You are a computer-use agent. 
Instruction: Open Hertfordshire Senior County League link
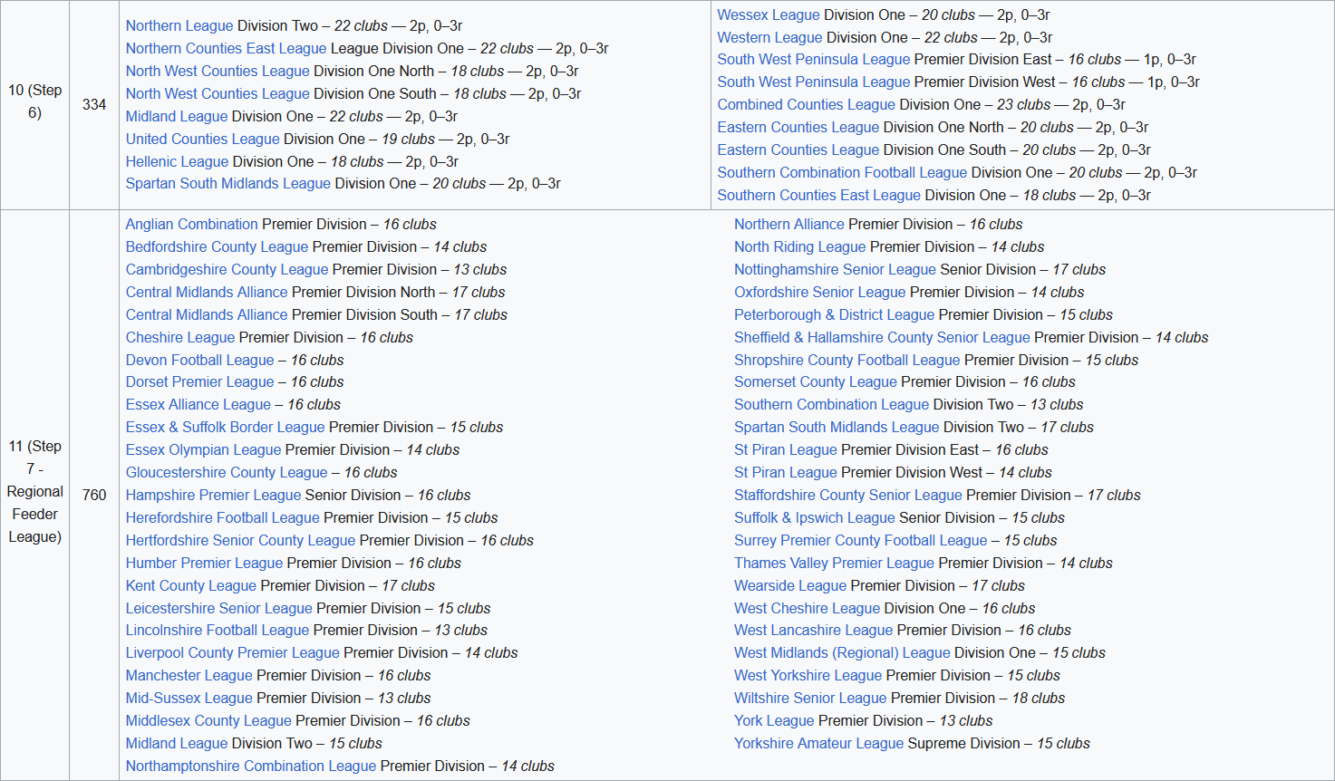tap(241, 541)
